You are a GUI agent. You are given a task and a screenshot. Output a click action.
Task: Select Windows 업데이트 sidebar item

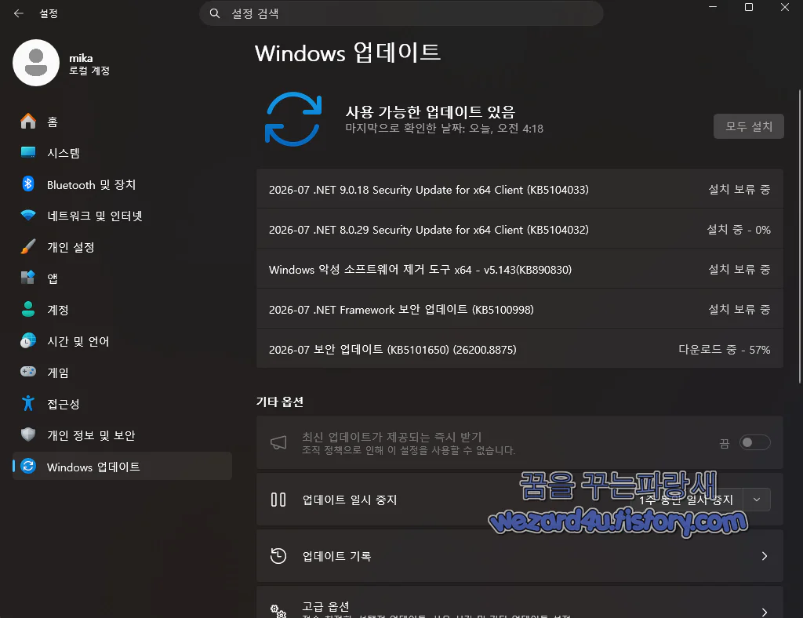coord(122,466)
